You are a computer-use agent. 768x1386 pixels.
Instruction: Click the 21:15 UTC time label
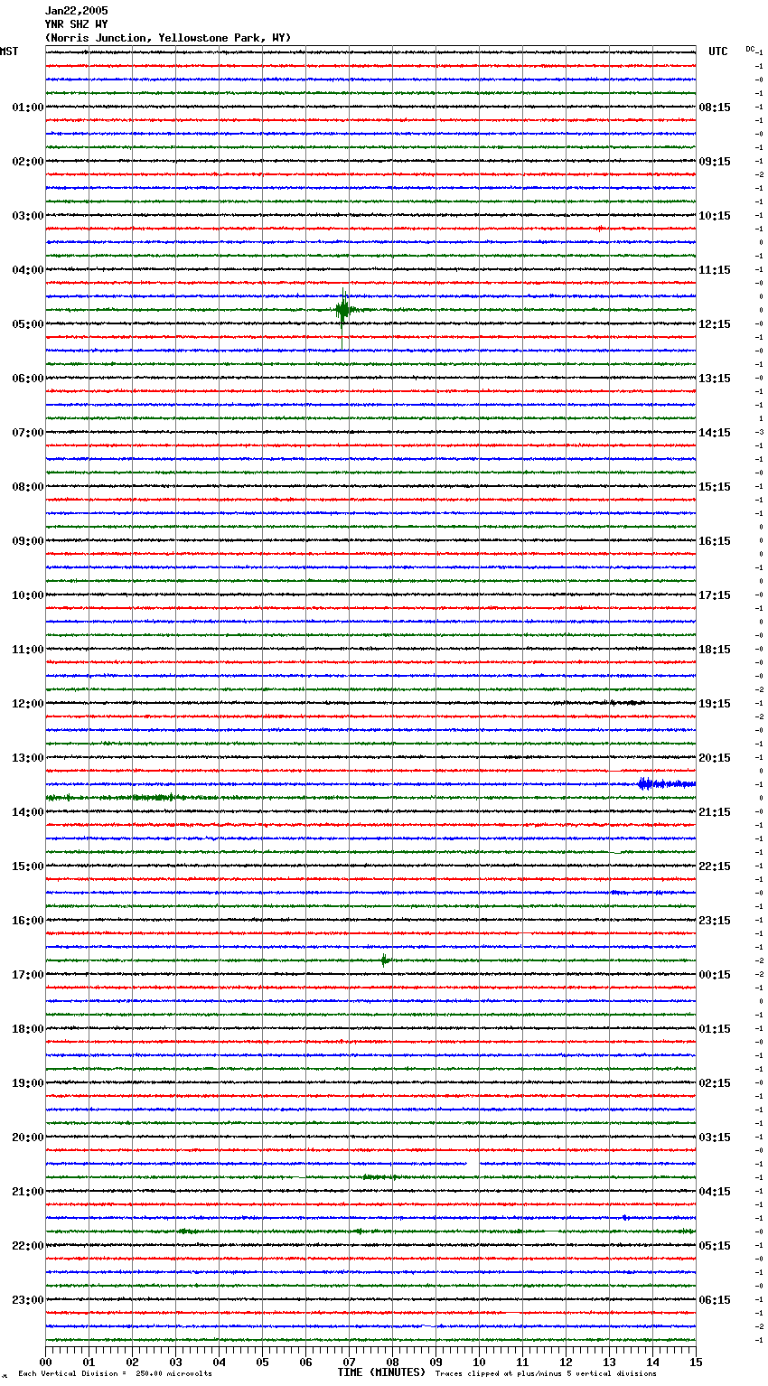tap(715, 812)
